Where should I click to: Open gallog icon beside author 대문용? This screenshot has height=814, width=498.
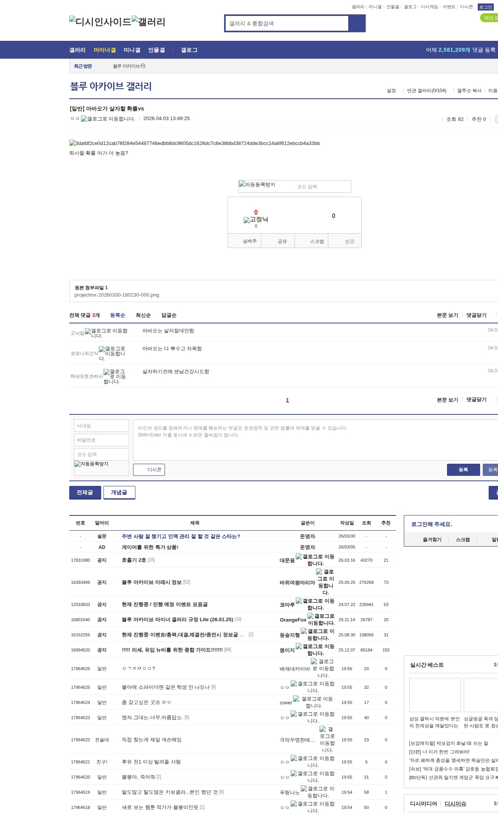click(299, 557)
